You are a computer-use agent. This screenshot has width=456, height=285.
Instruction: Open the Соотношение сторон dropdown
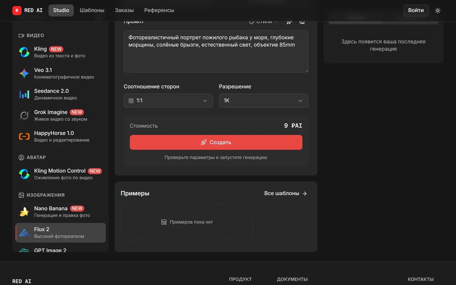(x=168, y=101)
